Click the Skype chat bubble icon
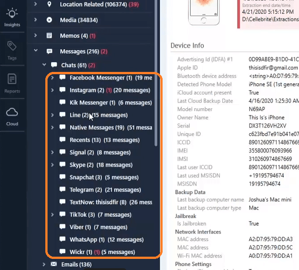299x270 pixels. click(x=62, y=164)
